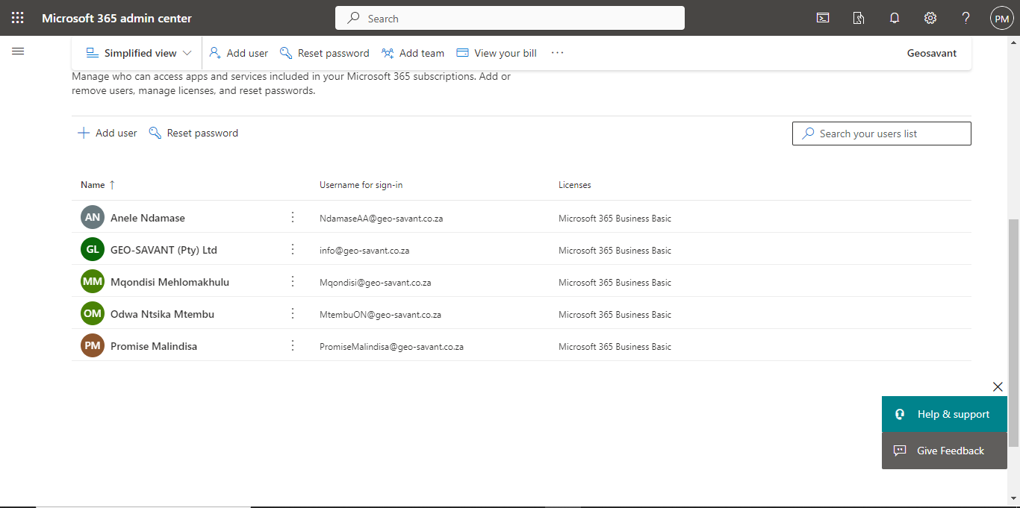Click the help question mark icon
This screenshot has height=508, width=1020.
pos(966,18)
